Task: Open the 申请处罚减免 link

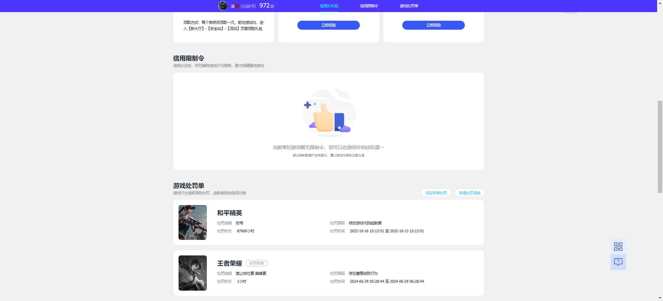Action: (470, 193)
